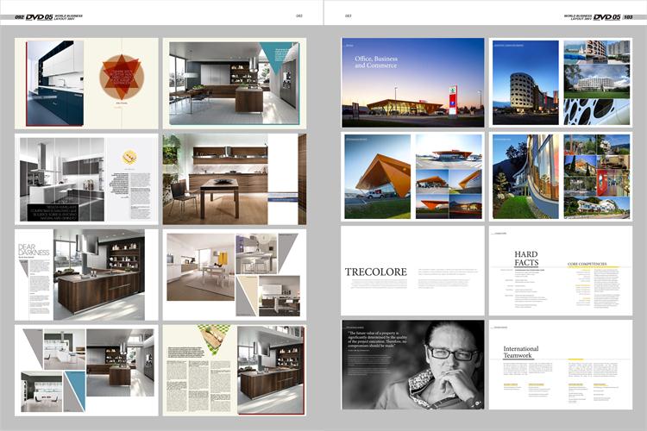Select the orange-roofed building layout thumbnail

[412, 176]
